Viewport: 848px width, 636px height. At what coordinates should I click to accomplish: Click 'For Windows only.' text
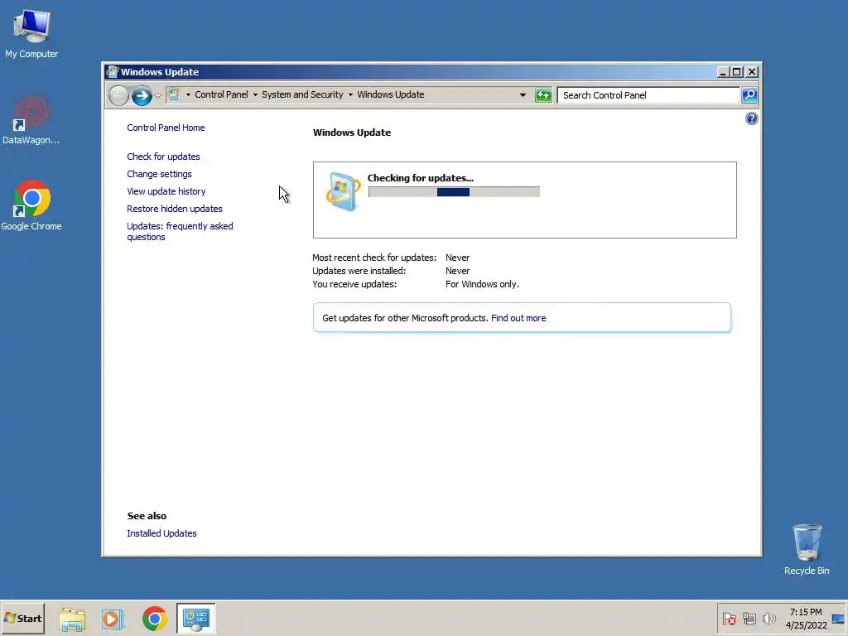pyautogui.click(x=482, y=284)
